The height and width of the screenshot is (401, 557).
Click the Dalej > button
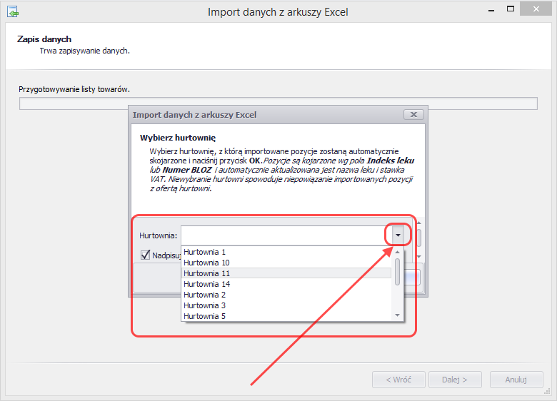(454, 380)
